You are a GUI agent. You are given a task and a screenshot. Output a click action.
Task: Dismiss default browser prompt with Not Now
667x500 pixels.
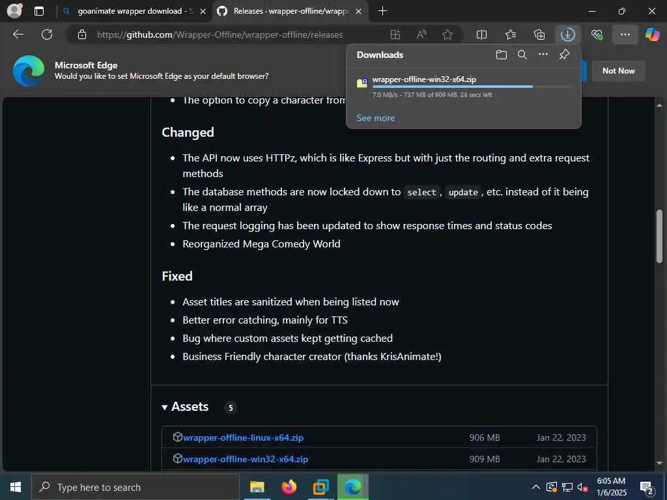[619, 71]
